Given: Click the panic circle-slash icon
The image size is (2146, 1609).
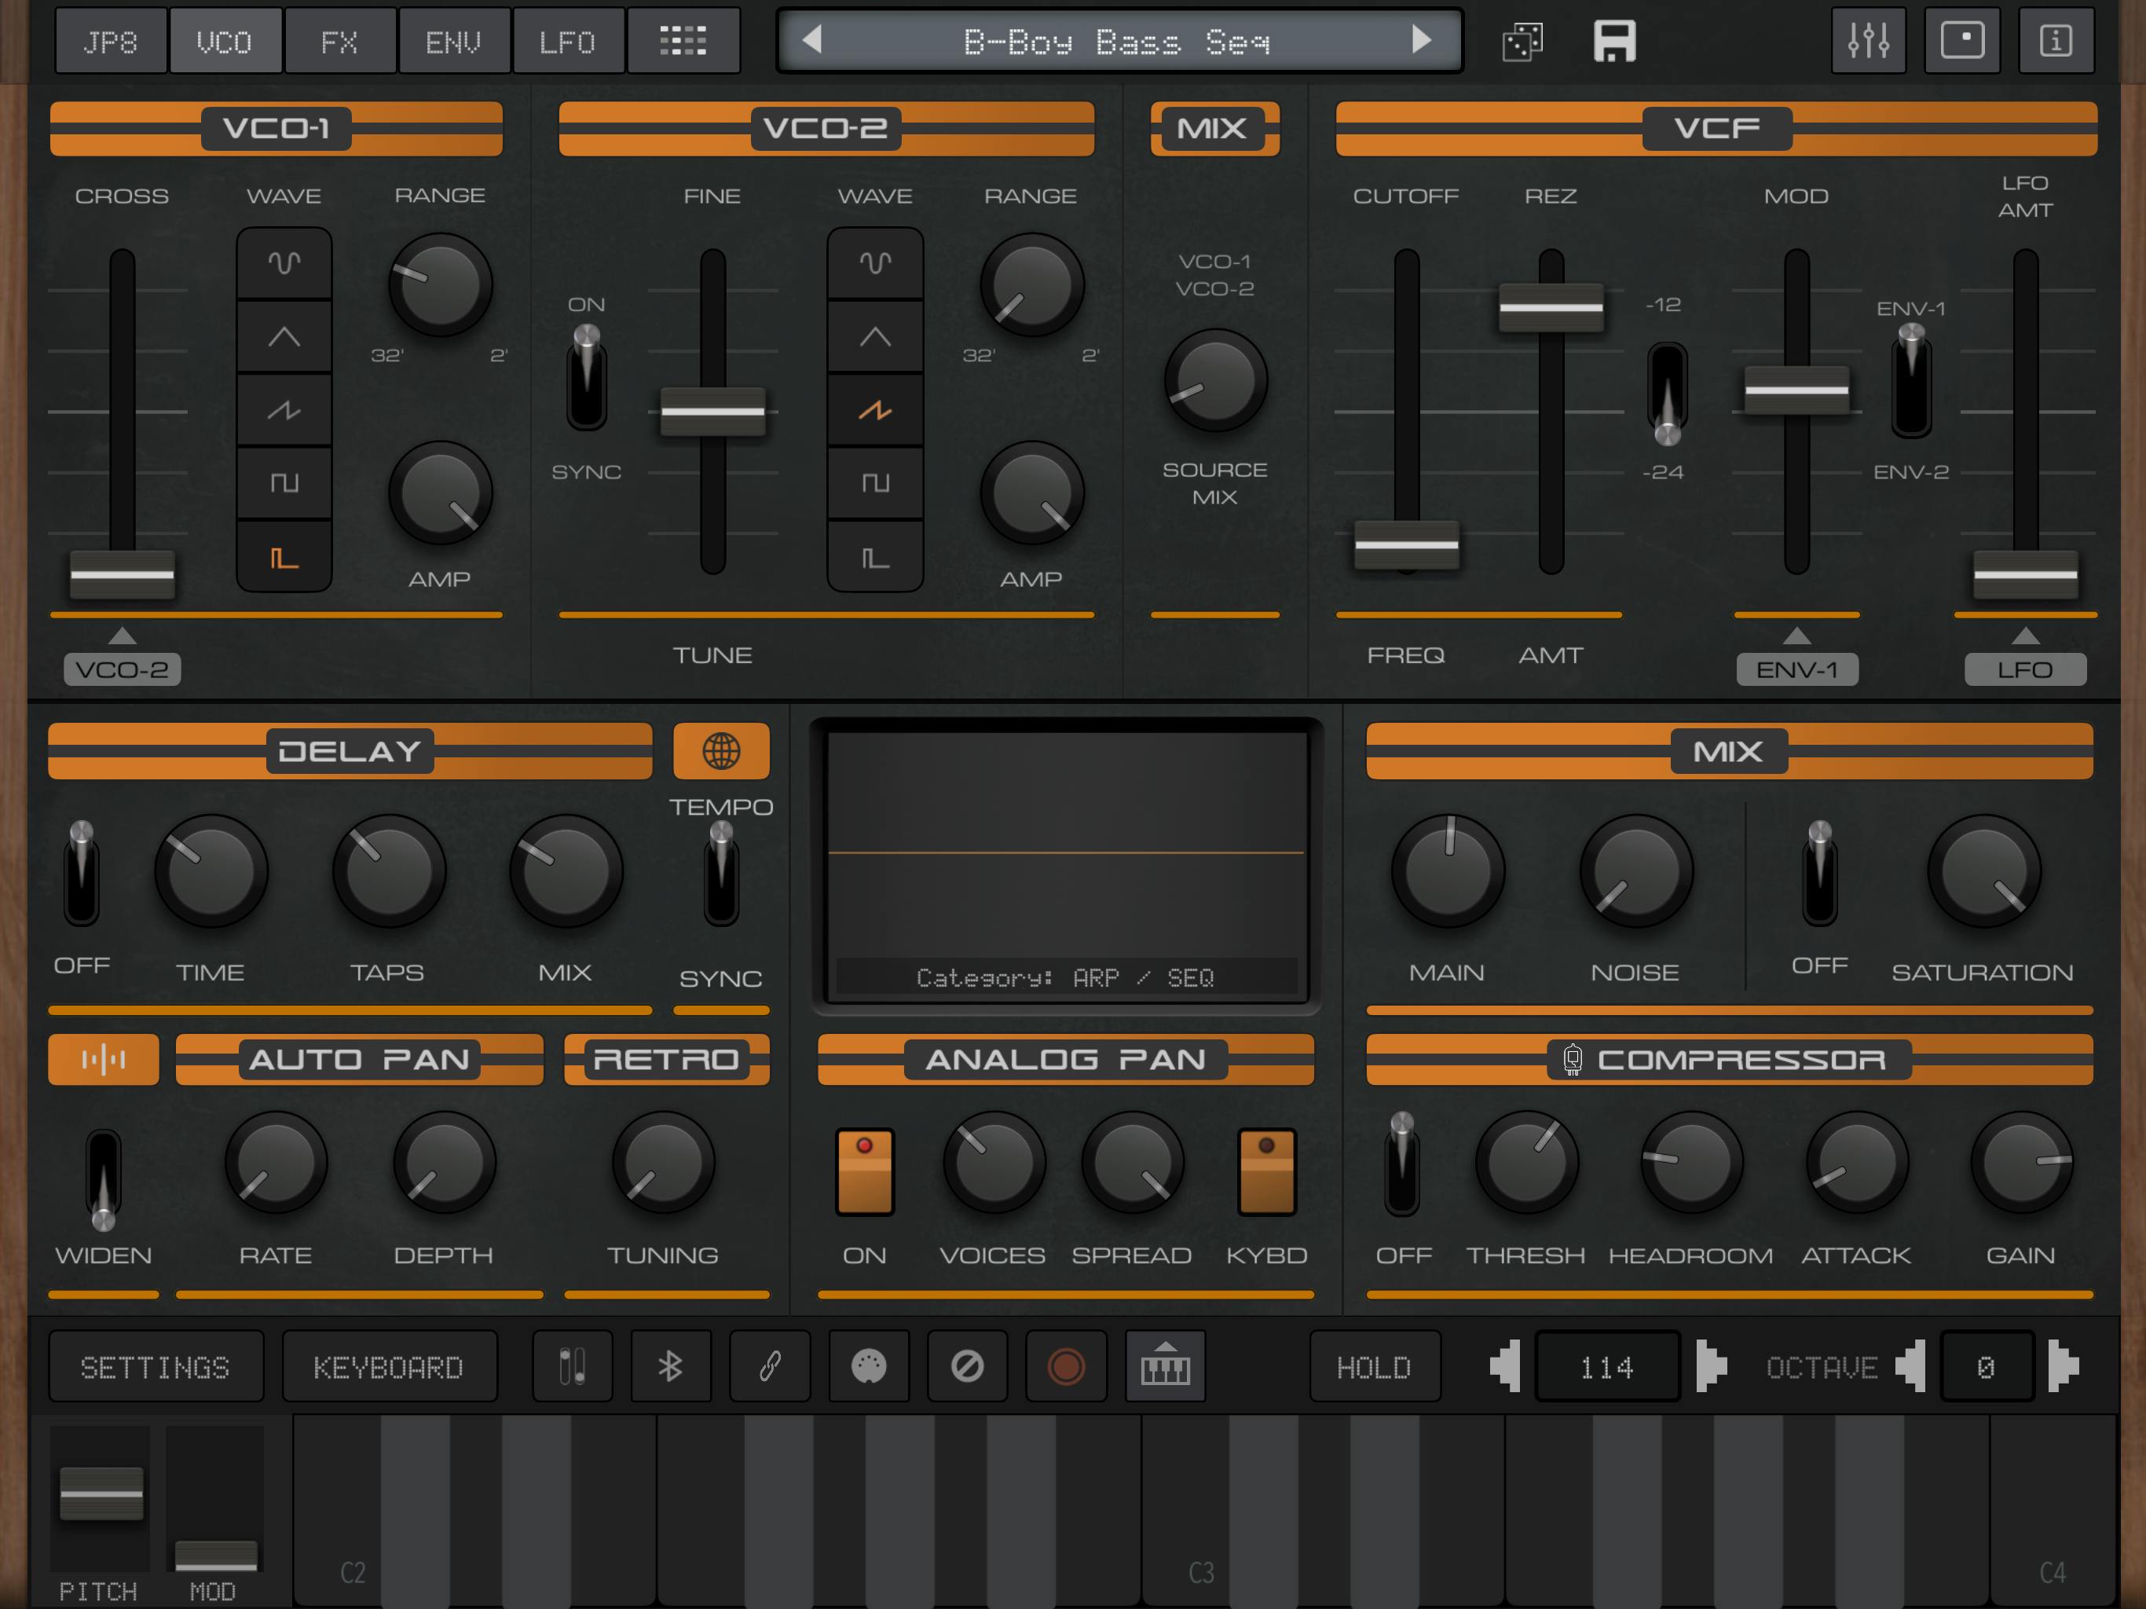Looking at the screenshot, I should point(967,1366).
